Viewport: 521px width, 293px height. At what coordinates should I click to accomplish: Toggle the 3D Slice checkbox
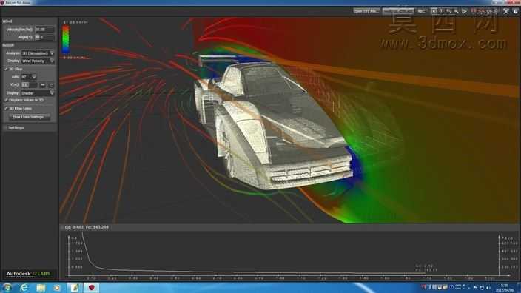(x=6, y=69)
